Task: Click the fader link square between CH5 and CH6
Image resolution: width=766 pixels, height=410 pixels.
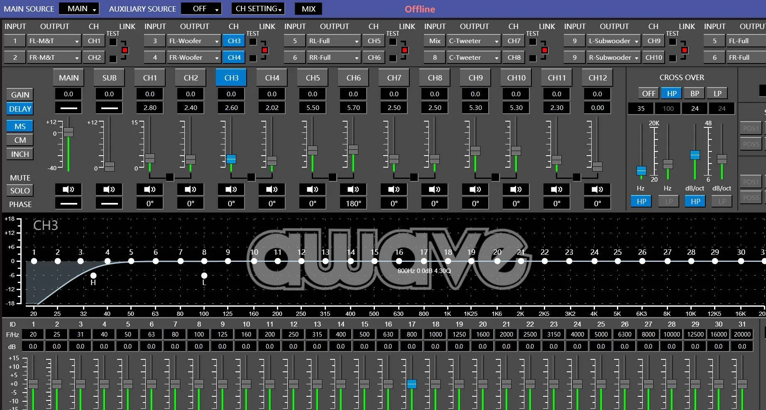Action: pos(332,177)
